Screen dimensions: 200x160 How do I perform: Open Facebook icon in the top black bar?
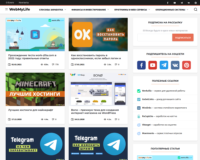168,3
